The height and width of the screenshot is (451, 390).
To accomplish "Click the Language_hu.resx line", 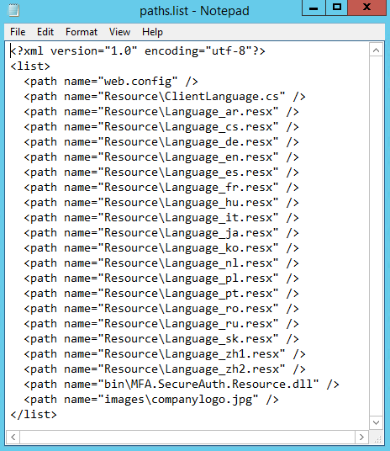I will pos(161,203).
